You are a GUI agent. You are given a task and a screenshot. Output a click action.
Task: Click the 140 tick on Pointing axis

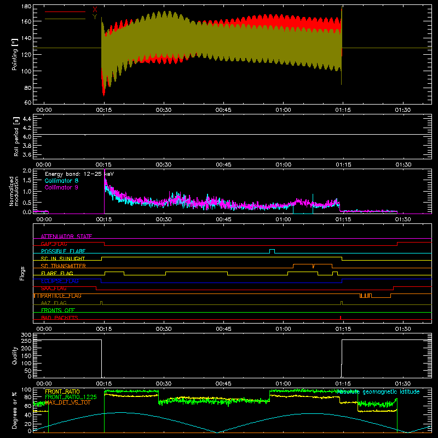click(26, 38)
